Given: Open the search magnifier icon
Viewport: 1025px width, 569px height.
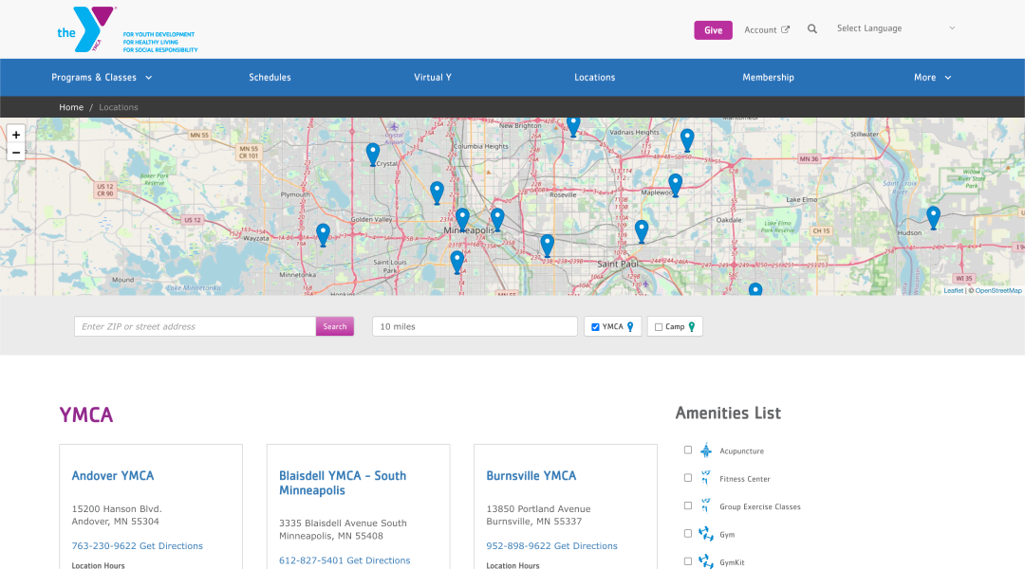Looking at the screenshot, I should (812, 29).
